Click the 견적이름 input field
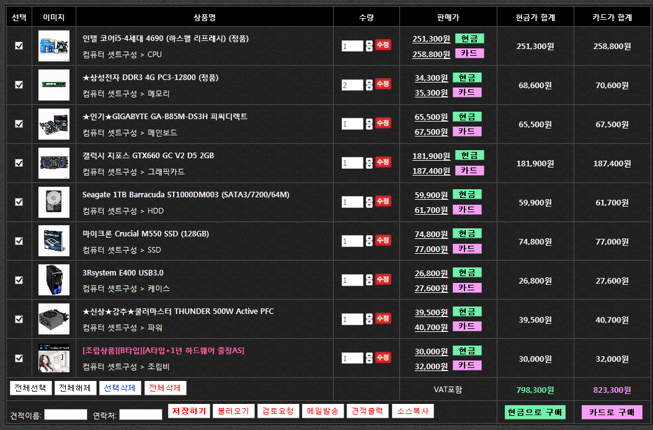The width and height of the screenshot is (653, 430). [66, 414]
